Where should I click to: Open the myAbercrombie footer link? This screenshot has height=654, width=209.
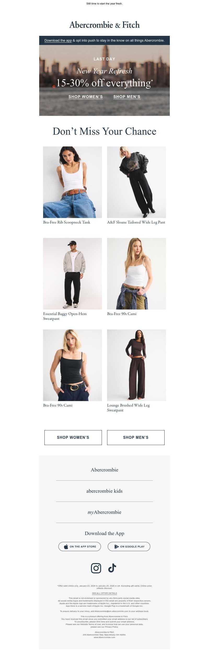(104, 512)
